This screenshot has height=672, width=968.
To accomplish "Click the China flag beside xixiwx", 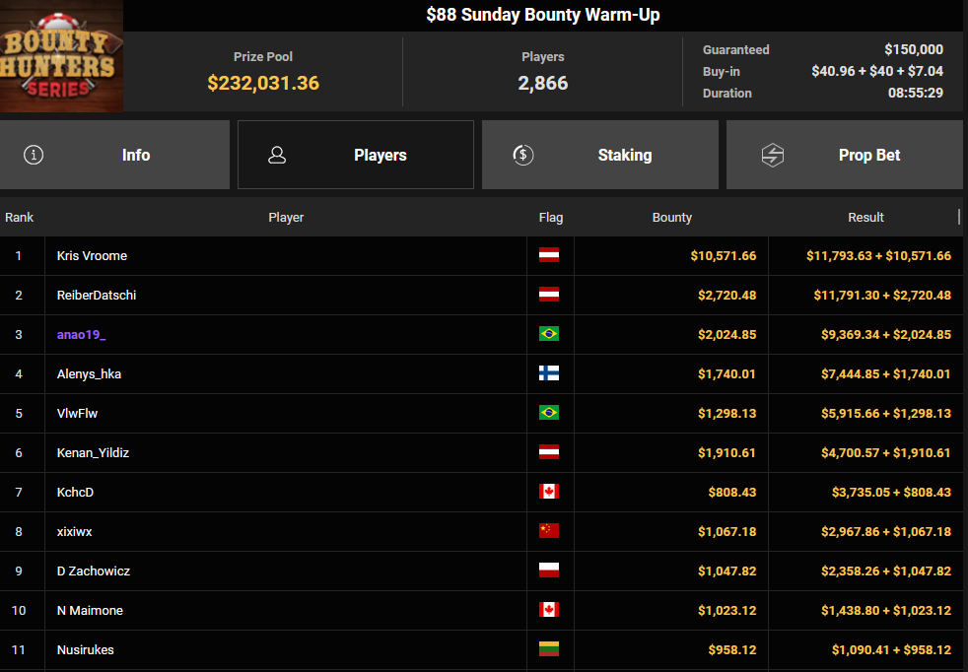I will pyautogui.click(x=549, y=531).
